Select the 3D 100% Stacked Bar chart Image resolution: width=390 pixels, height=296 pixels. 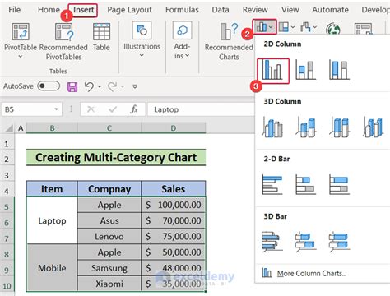click(x=340, y=242)
